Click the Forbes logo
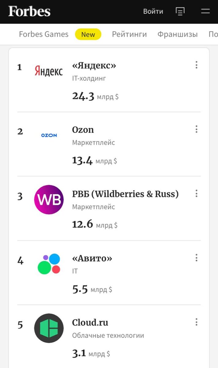The height and width of the screenshot is (368, 218). pos(29,11)
